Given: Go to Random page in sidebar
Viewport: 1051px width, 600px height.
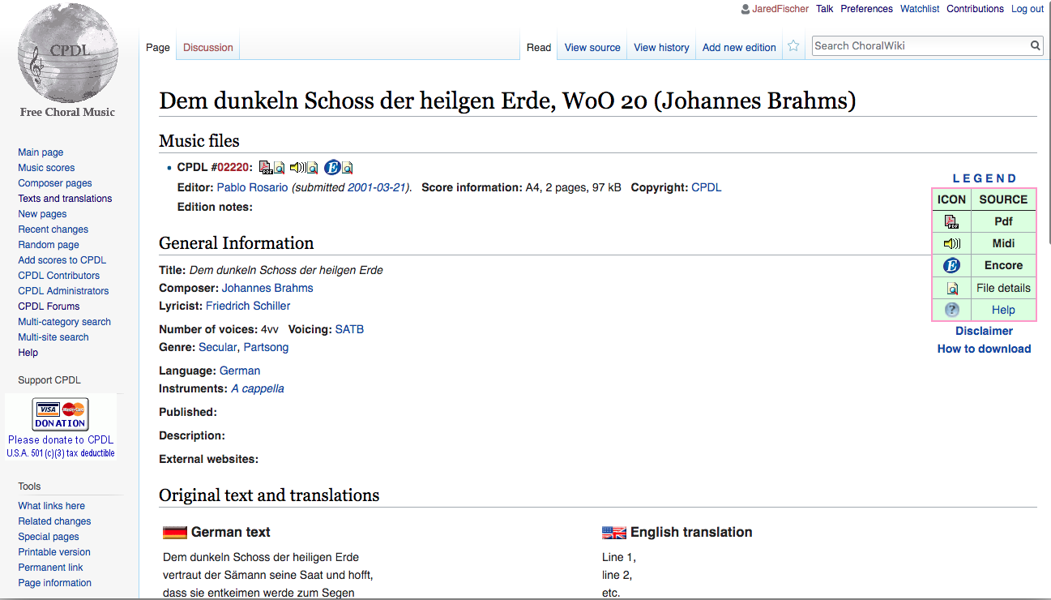Looking at the screenshot, I should (49, 245).
